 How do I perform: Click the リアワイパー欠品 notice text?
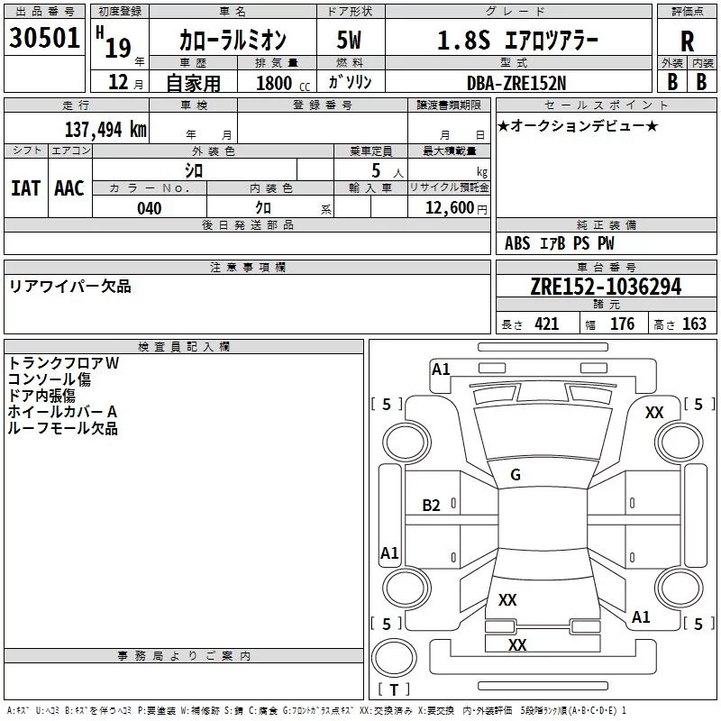click(70, 287)
